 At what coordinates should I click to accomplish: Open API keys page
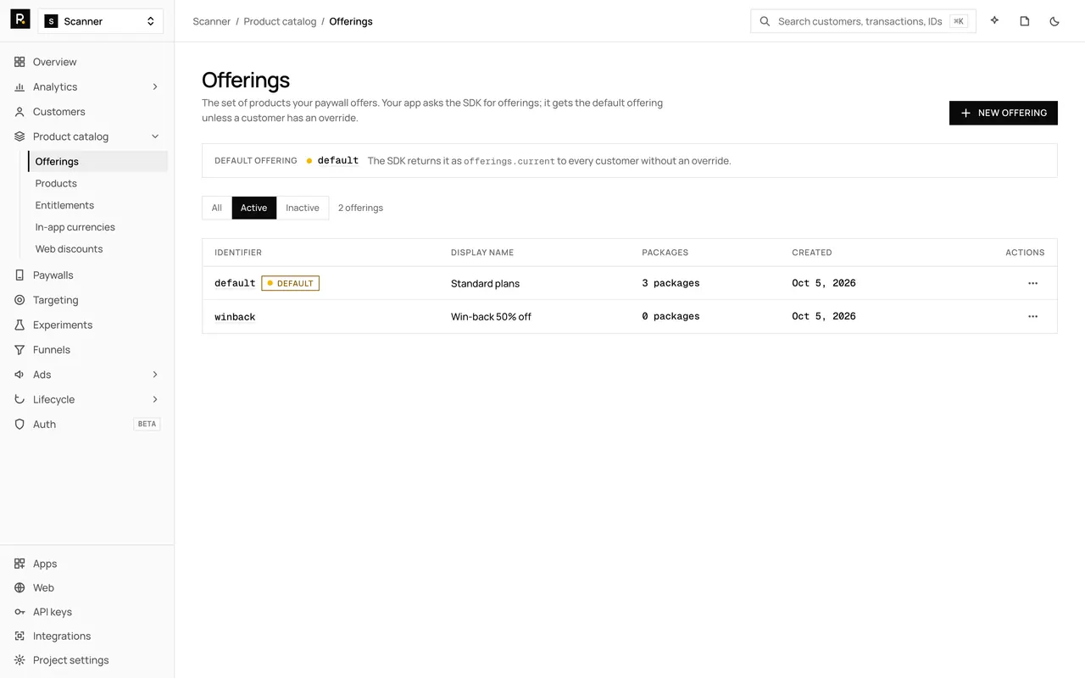pyautogui.click(x=87, y=612)
